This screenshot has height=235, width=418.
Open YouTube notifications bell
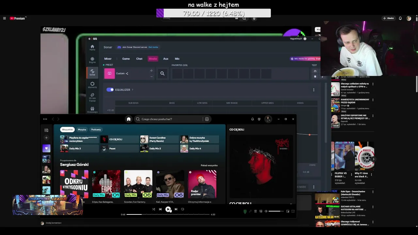[400, 18]
